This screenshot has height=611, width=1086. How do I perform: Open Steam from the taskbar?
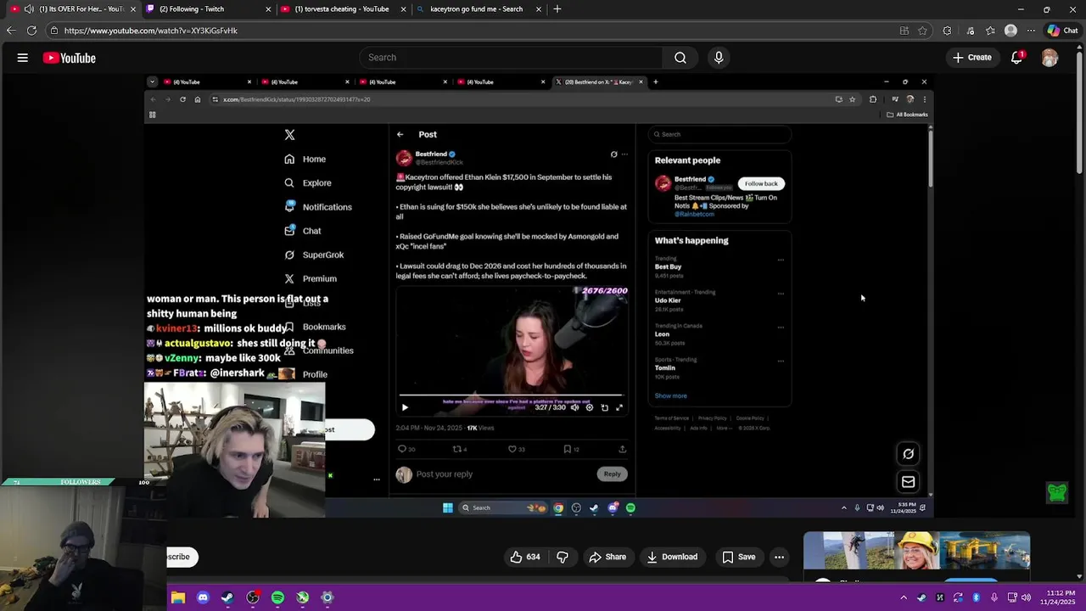click(x=227, y=597)
